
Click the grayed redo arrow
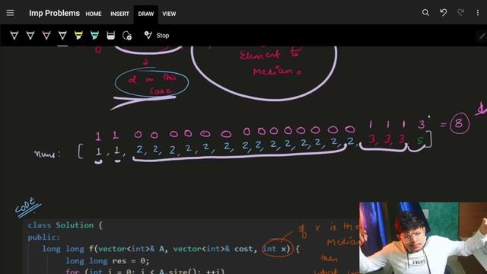460,13
